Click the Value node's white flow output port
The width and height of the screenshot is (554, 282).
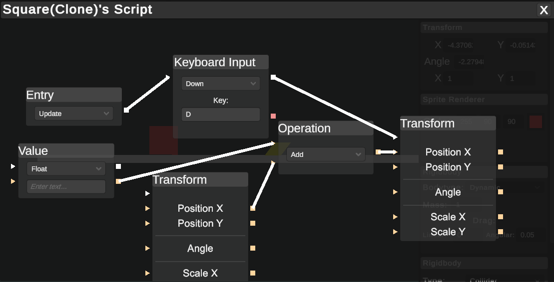point(118,166)
